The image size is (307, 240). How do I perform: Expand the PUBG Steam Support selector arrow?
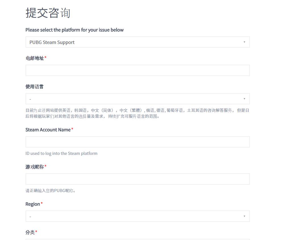(245, 42)
